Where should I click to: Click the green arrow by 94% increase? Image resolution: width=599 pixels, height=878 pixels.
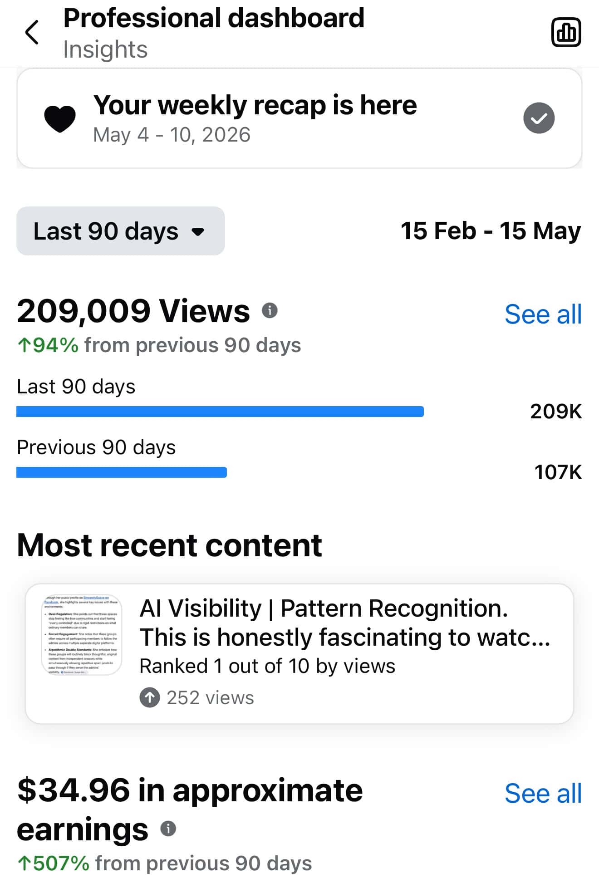[x=24, y=345]
